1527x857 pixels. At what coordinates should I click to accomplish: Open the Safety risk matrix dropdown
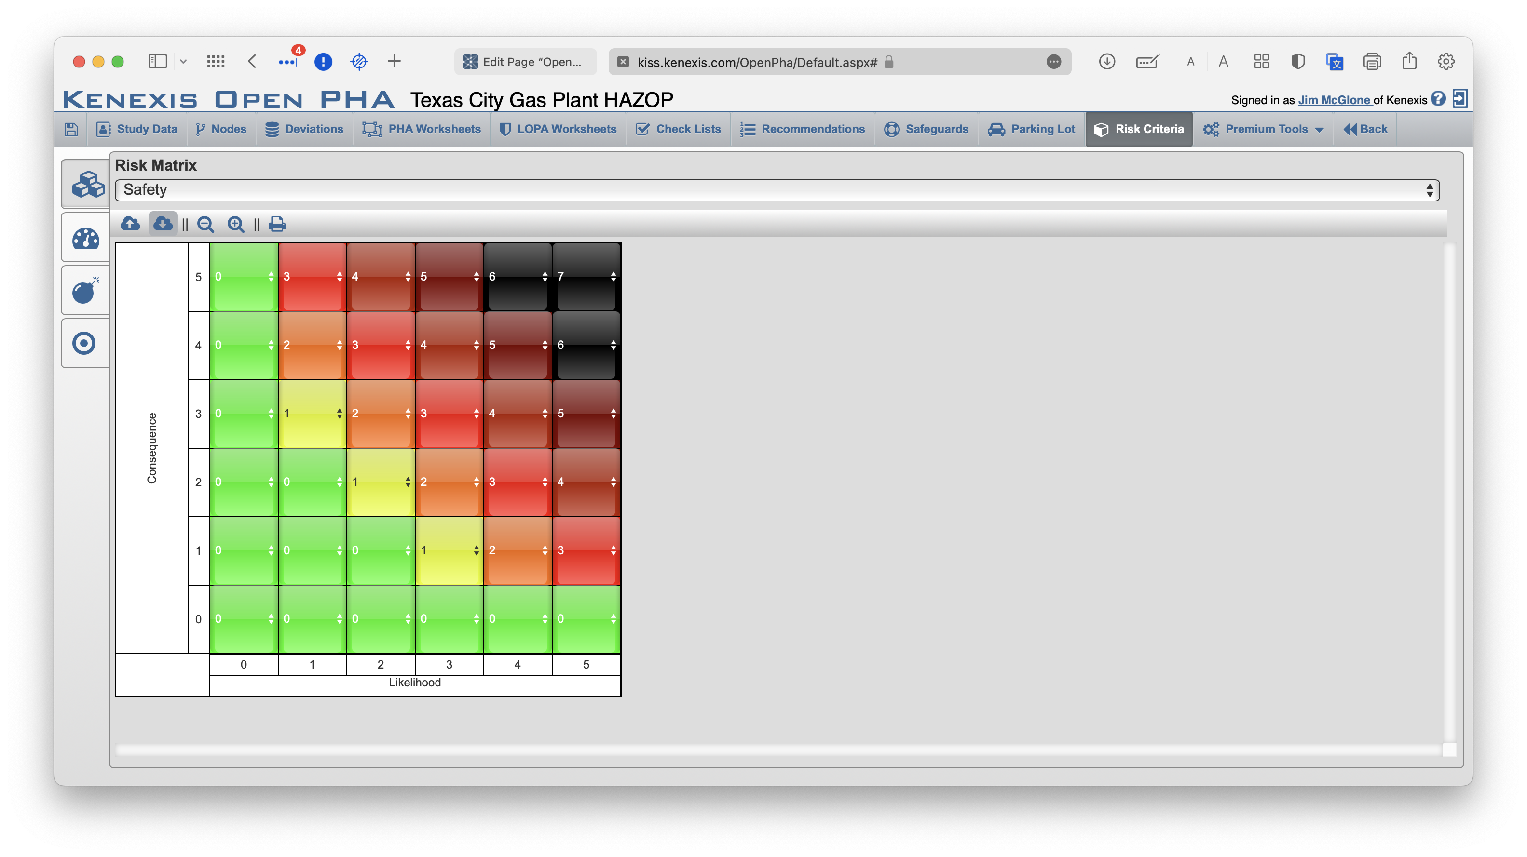coord(777,190)
